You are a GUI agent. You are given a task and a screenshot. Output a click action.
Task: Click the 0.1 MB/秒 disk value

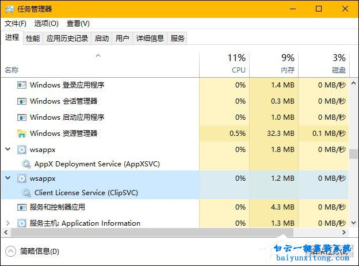[x=329, y=134]
